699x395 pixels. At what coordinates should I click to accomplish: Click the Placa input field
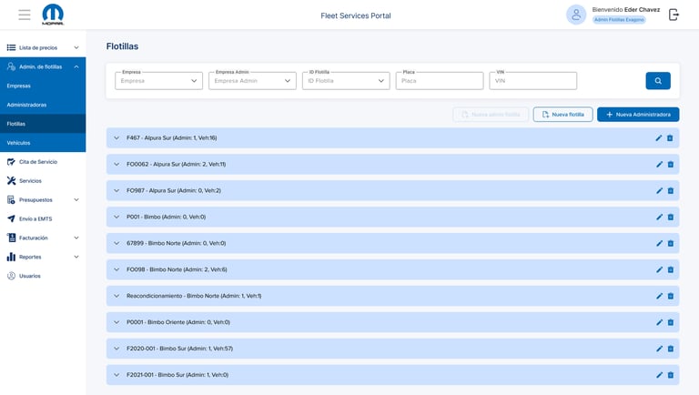click(x=440, y=81)
